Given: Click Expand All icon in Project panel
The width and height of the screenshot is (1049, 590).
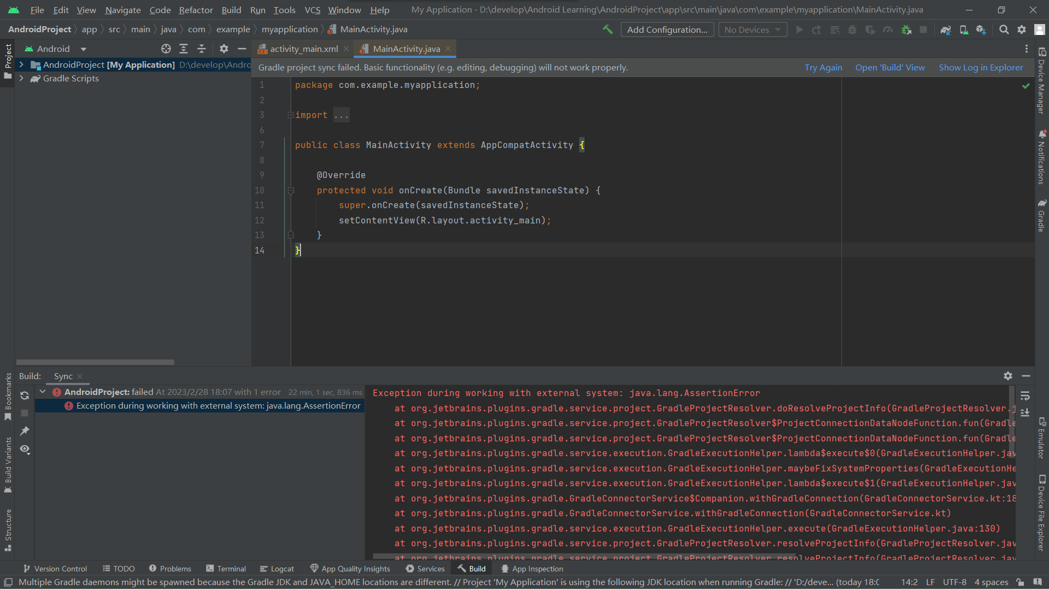Looking at the screenshot, I should [184, 49].
